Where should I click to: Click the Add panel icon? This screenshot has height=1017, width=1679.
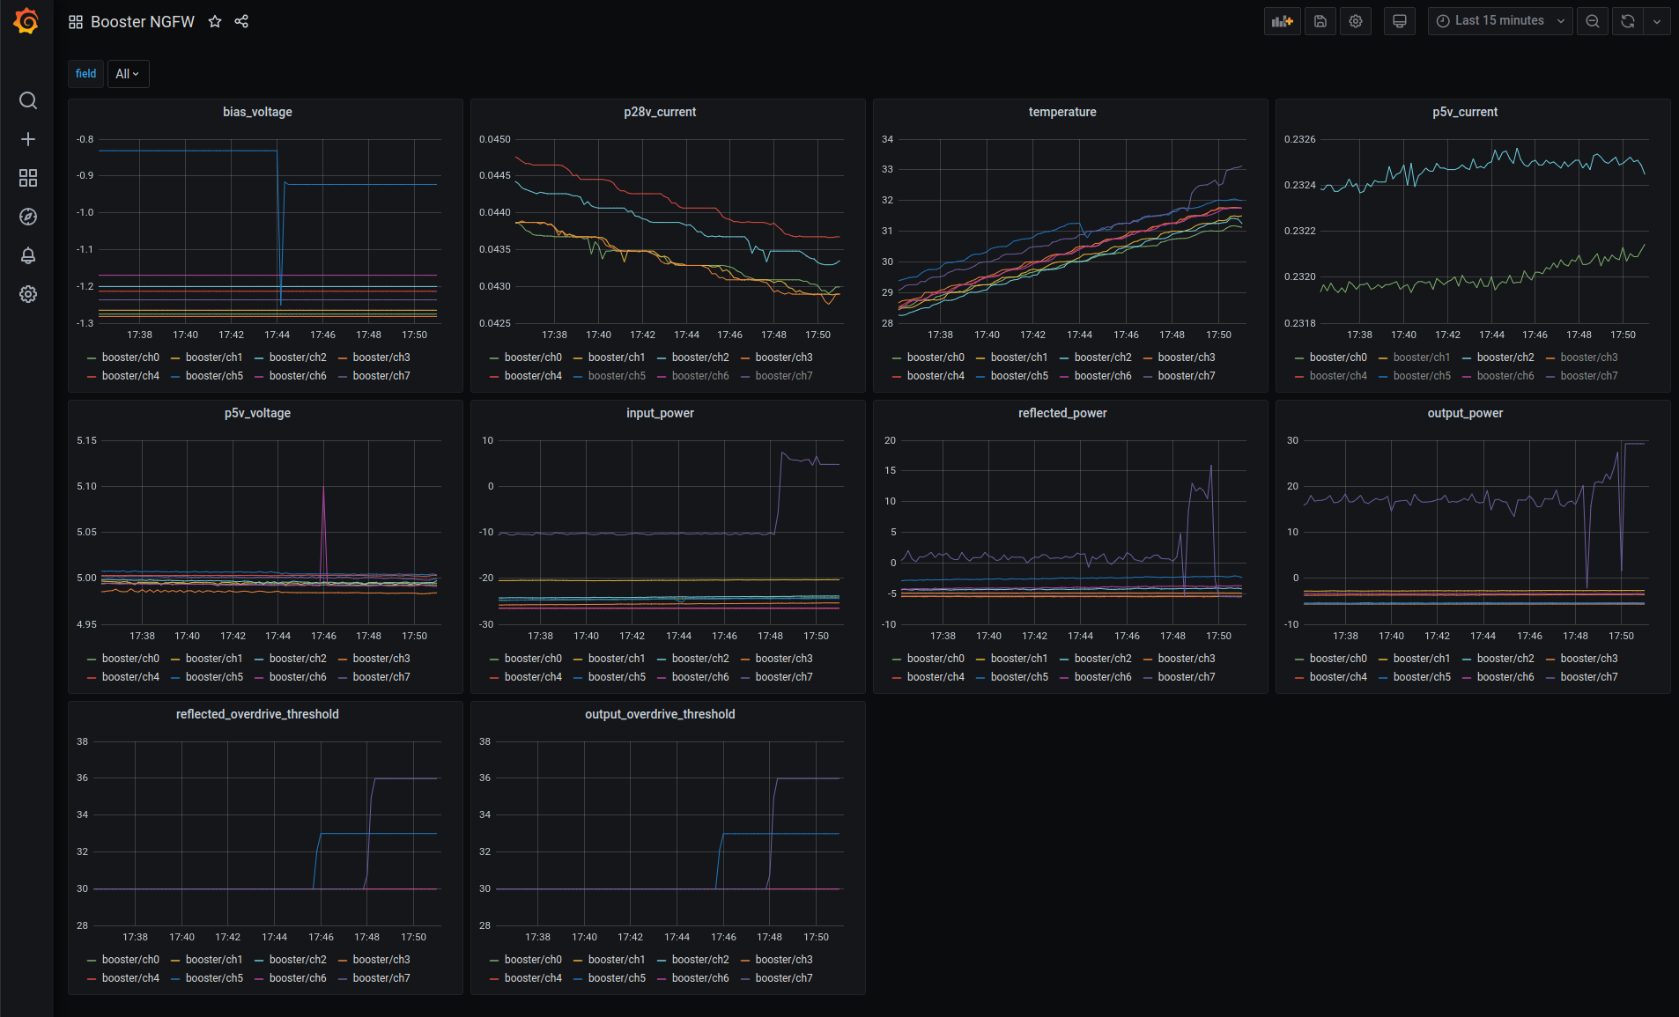pyautogui.click(x=1282, y=21)
